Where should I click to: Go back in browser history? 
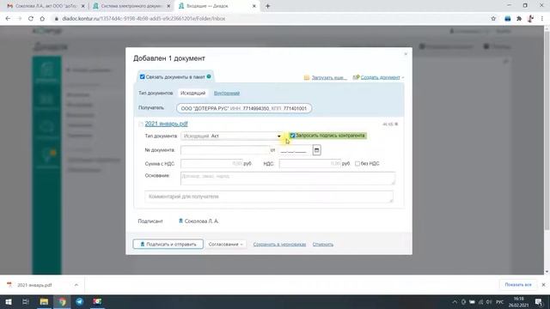point(8,19)
